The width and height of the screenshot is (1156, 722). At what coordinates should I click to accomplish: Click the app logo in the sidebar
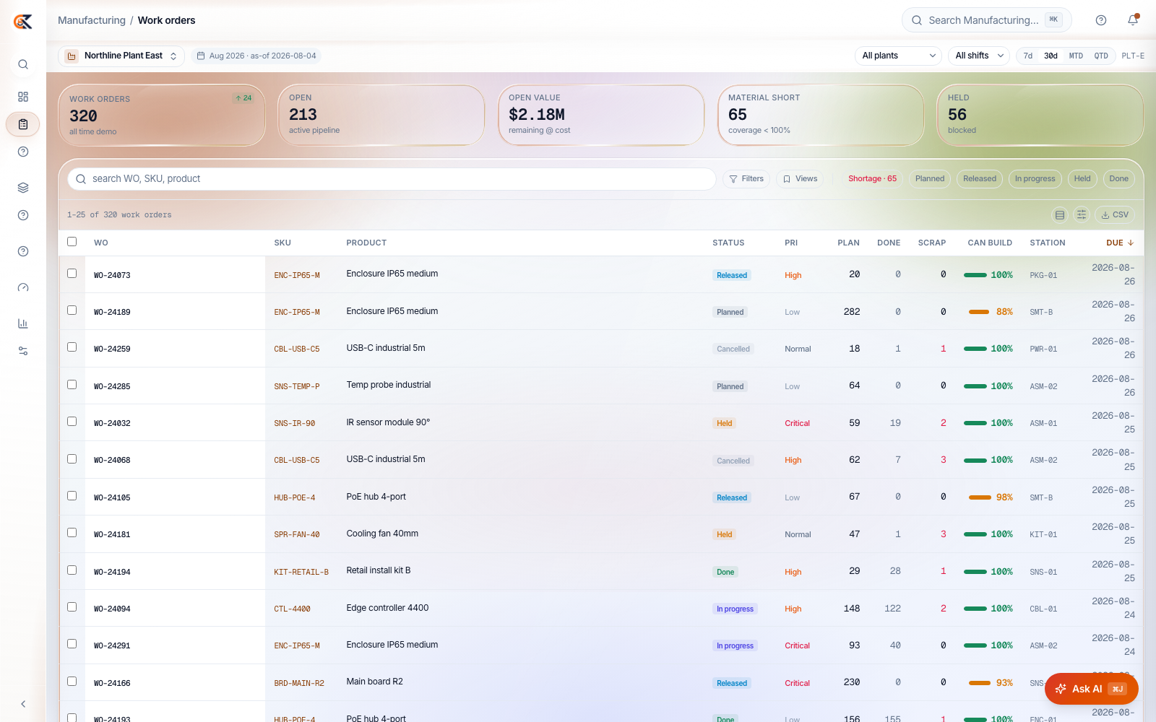[23, 22]
